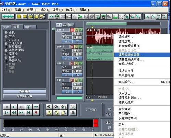Toggle loop play infinity button
This screenshot has width=171, height=138.
36,107
